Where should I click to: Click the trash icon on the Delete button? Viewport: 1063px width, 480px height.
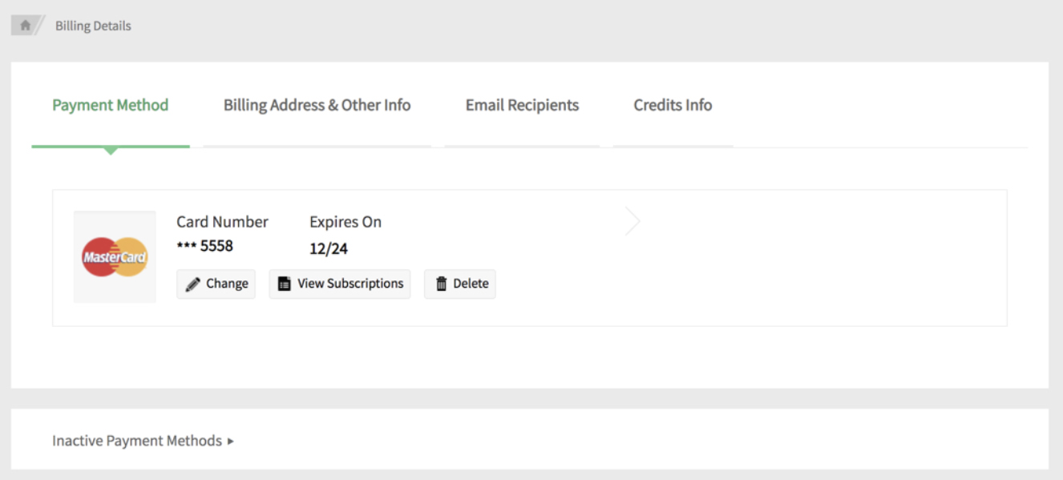click(441, 283)
